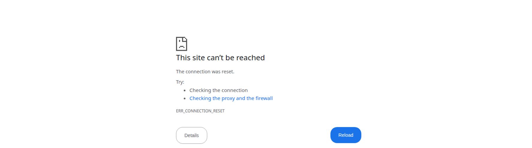Click the bullet before 'Checking the connection'

coord(185,90)
